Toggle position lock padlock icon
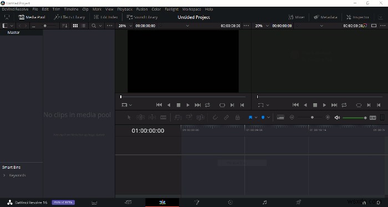The height and width of the screenshot is (207, 388). point(238,117)
